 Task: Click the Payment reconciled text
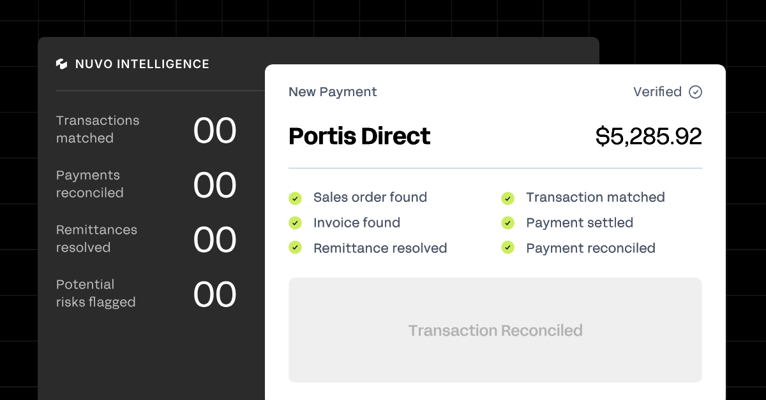tap(591, 248)
